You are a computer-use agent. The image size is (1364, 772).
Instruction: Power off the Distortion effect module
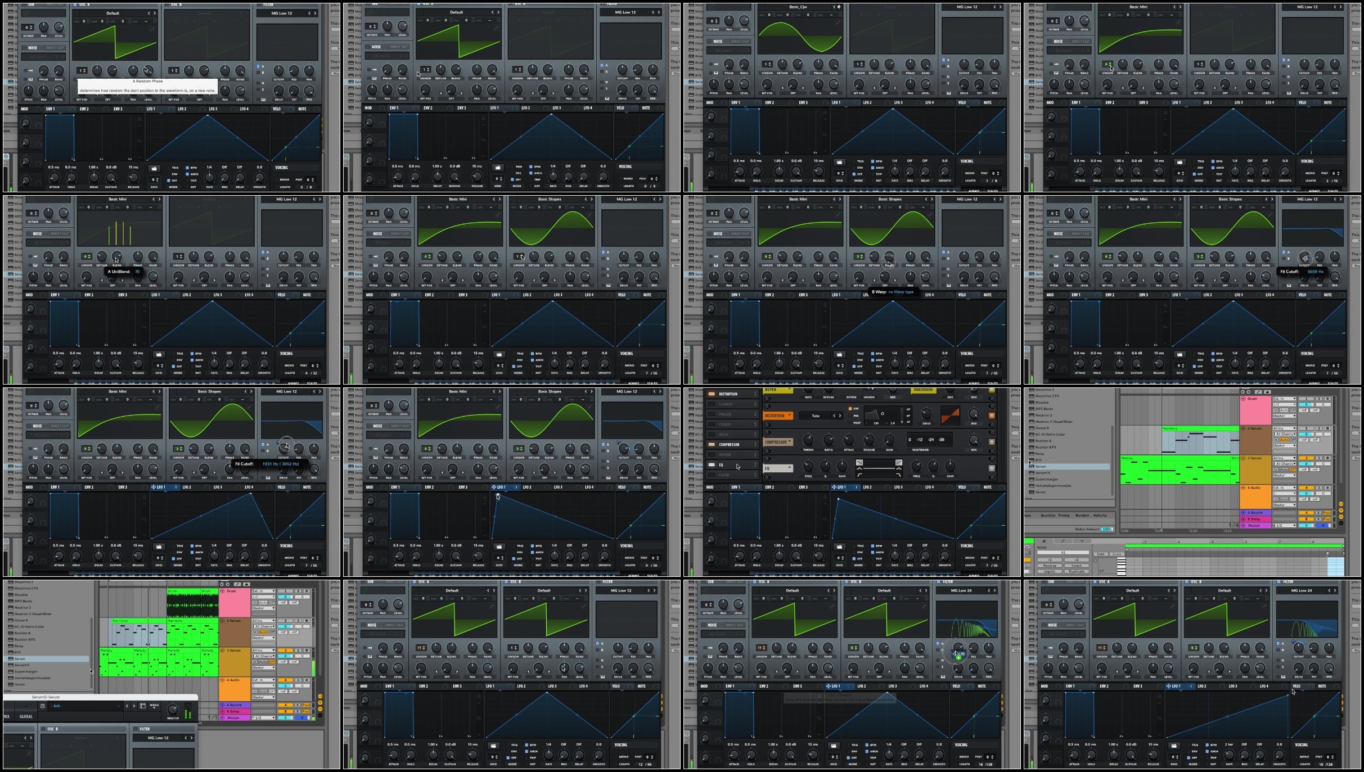[992, 416]
